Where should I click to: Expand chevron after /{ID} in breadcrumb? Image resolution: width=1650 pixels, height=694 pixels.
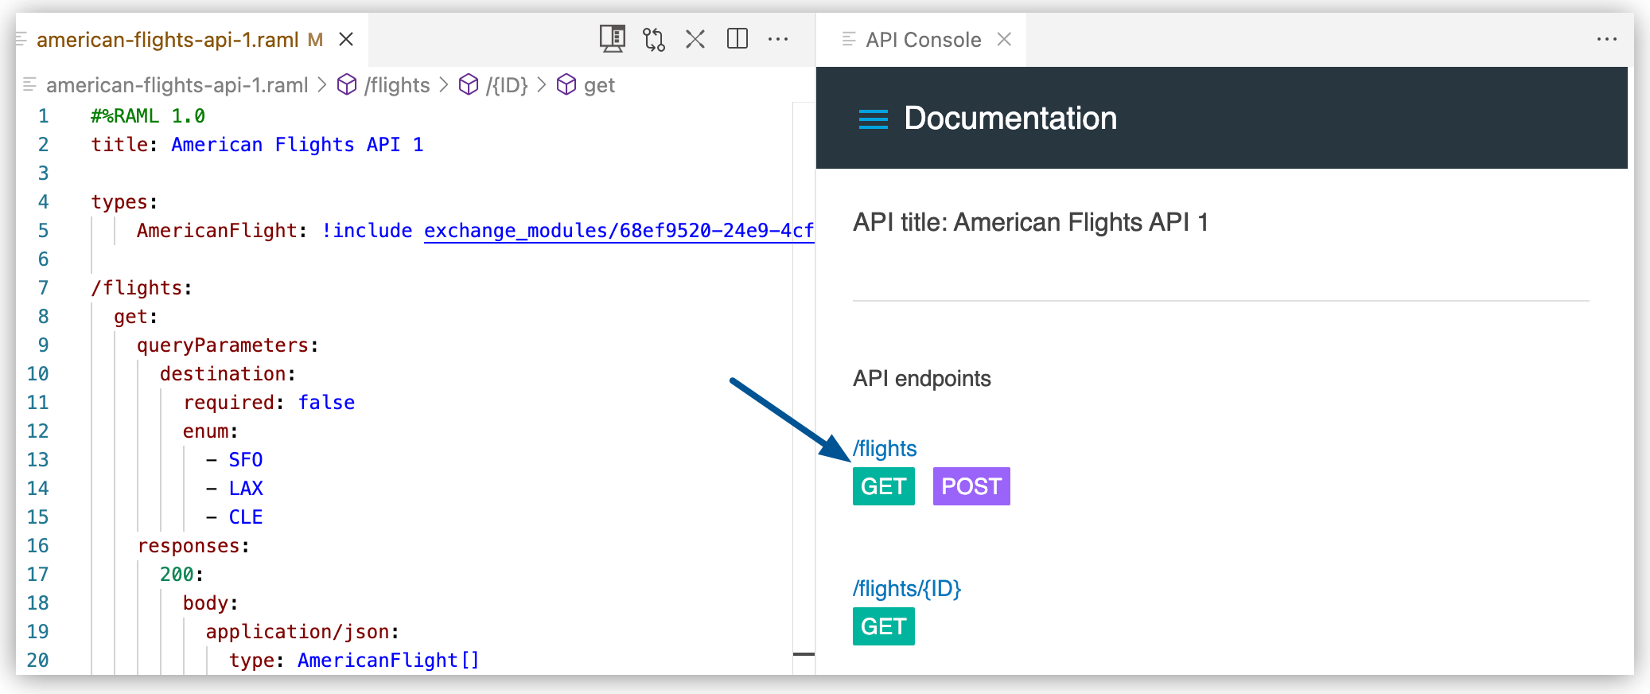pyautogui.click(x=542, y=84)
